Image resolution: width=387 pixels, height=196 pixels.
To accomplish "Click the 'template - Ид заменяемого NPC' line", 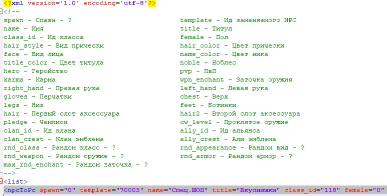I will pos(238,20).
